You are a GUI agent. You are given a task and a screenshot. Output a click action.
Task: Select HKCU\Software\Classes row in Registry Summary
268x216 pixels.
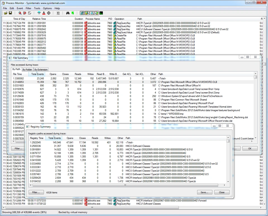128,146
